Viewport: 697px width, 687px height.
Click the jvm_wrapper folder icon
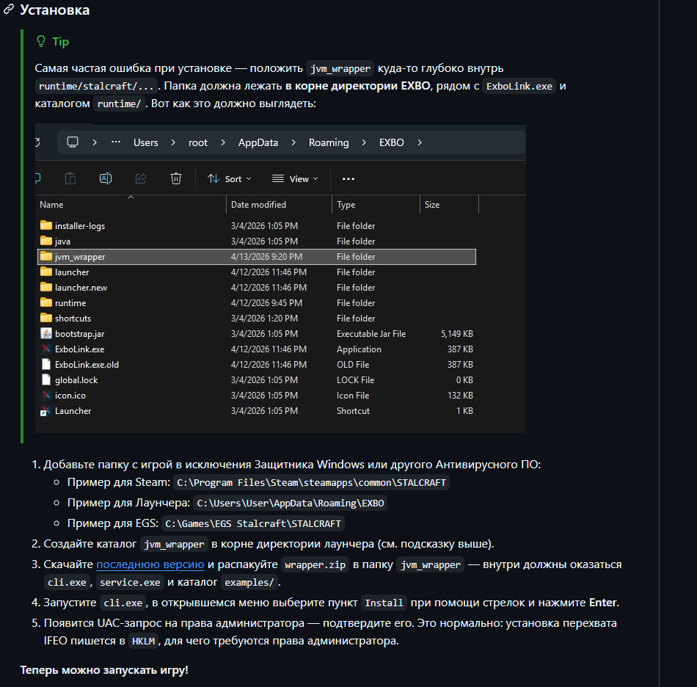click(46, 256)
